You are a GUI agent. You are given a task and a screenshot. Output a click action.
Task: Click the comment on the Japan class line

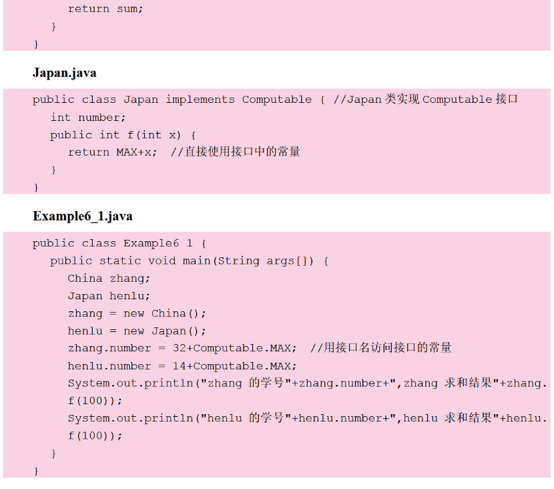(425, 100)
